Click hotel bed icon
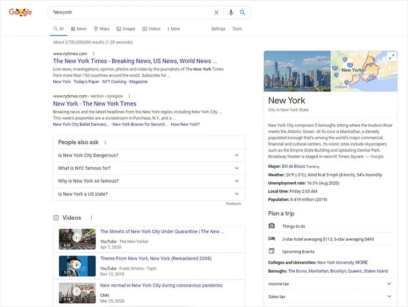This screenshot has width=408, height=307. tap(272, 239)
